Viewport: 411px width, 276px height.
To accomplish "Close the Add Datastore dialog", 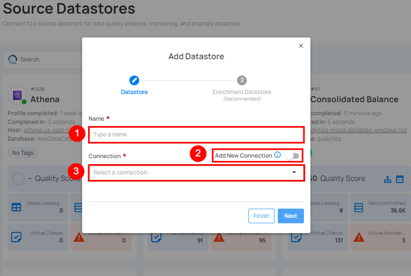I will coord(301,46).
